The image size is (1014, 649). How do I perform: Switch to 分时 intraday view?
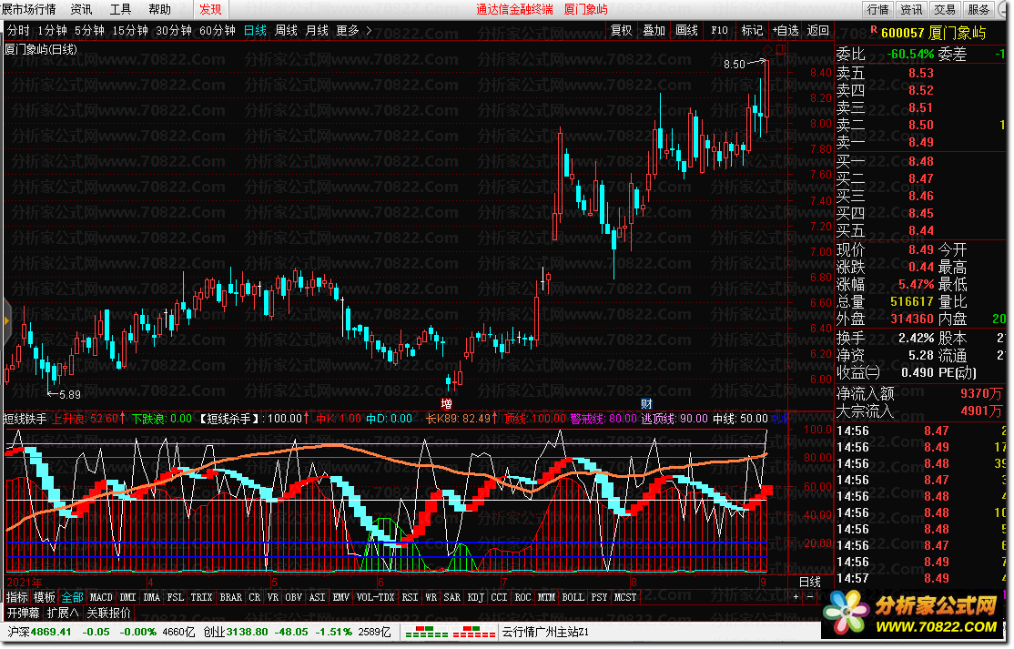(18, 30)
